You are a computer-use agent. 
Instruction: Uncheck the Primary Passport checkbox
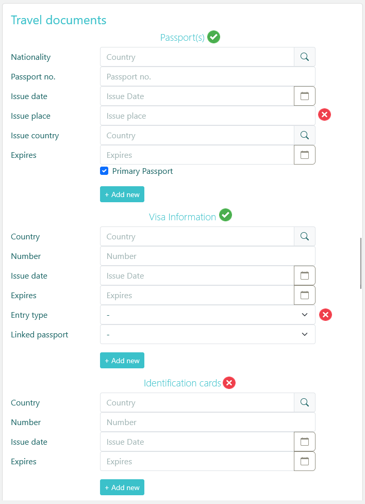point(104,171)
